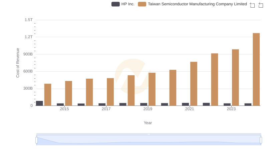Click the Taiwan Semiconductor bar for 2015
267x153 pixels.
click(x=68, y=93)
